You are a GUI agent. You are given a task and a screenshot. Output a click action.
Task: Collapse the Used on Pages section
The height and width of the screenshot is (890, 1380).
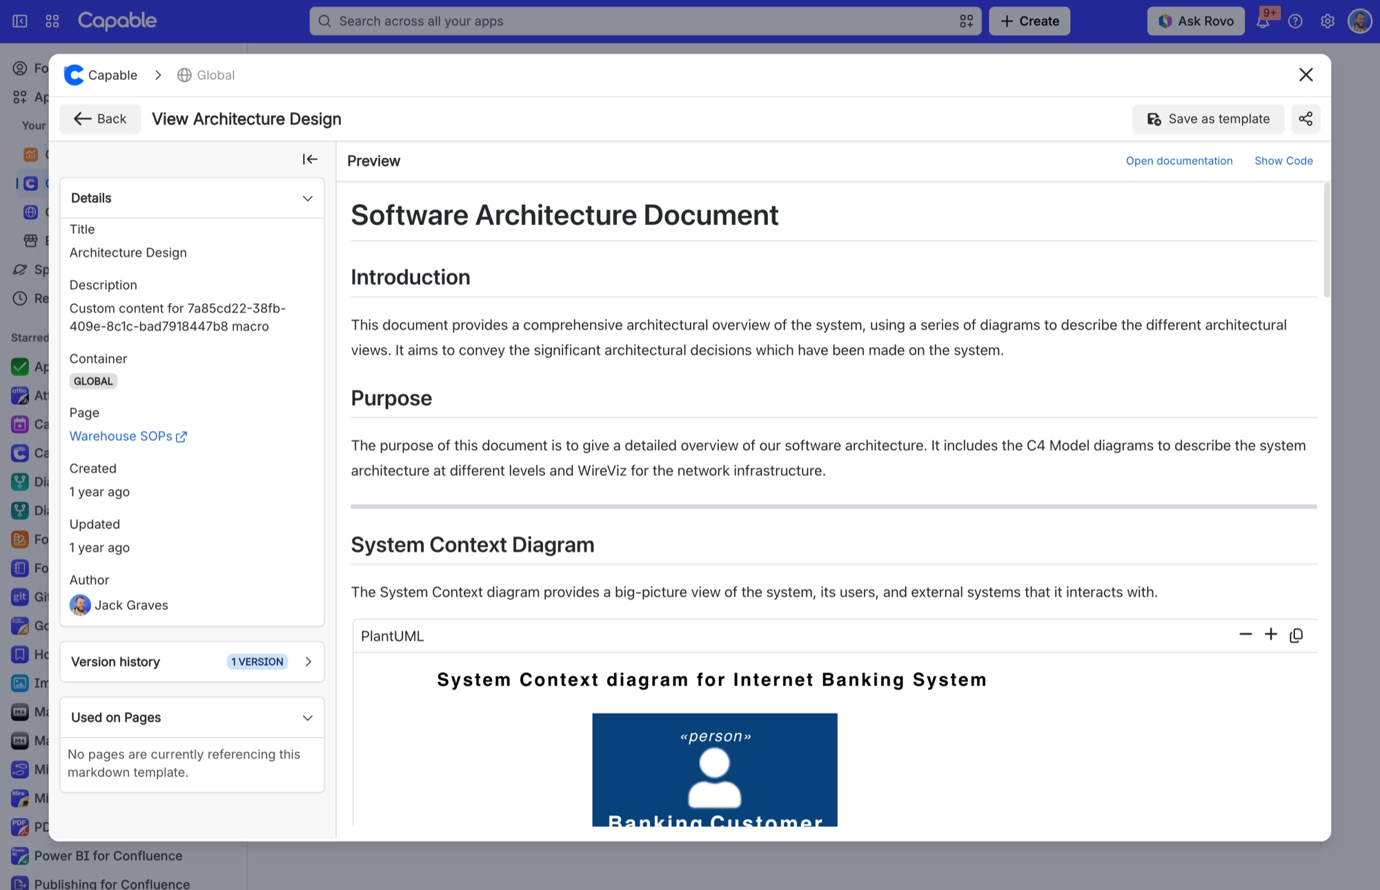(308, 718)
